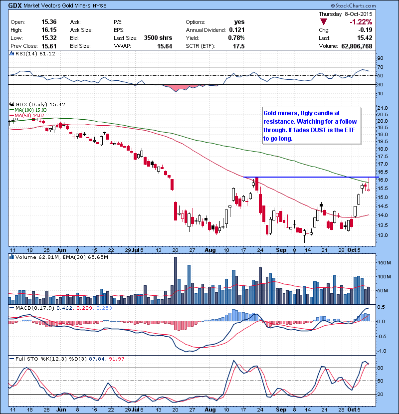
Task: Click the Volume value 62,806,768
Action: tap(357, 46)
